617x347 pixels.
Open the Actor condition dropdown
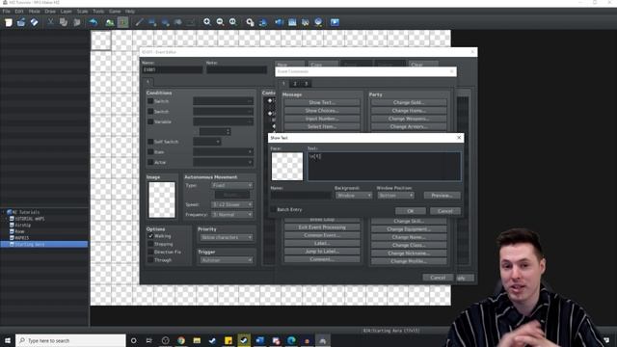[223, 162]
